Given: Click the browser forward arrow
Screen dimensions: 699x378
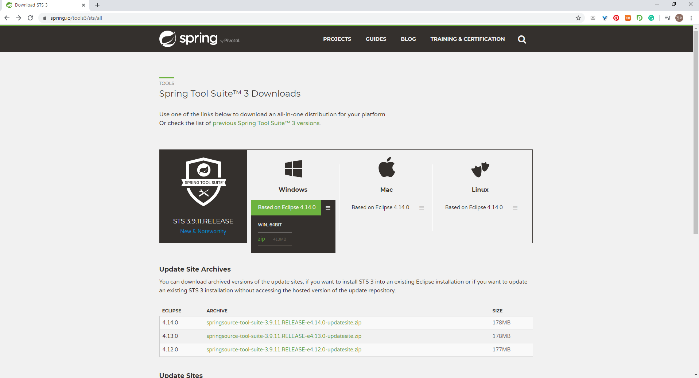Looking at the screenshot, I should (x=19, y=18).
